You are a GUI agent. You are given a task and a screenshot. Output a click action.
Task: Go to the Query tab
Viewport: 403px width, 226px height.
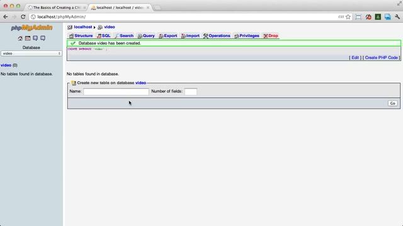click(x=146, y=36)
